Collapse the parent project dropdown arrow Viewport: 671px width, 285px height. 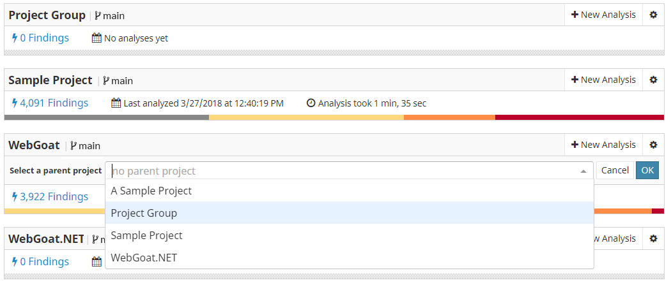coord(583,171)
